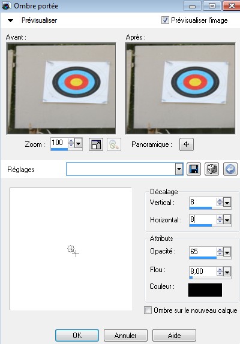This screenshot has height=344, width=240.
Task: Click the Aide button
Action: tap(174, 335)
